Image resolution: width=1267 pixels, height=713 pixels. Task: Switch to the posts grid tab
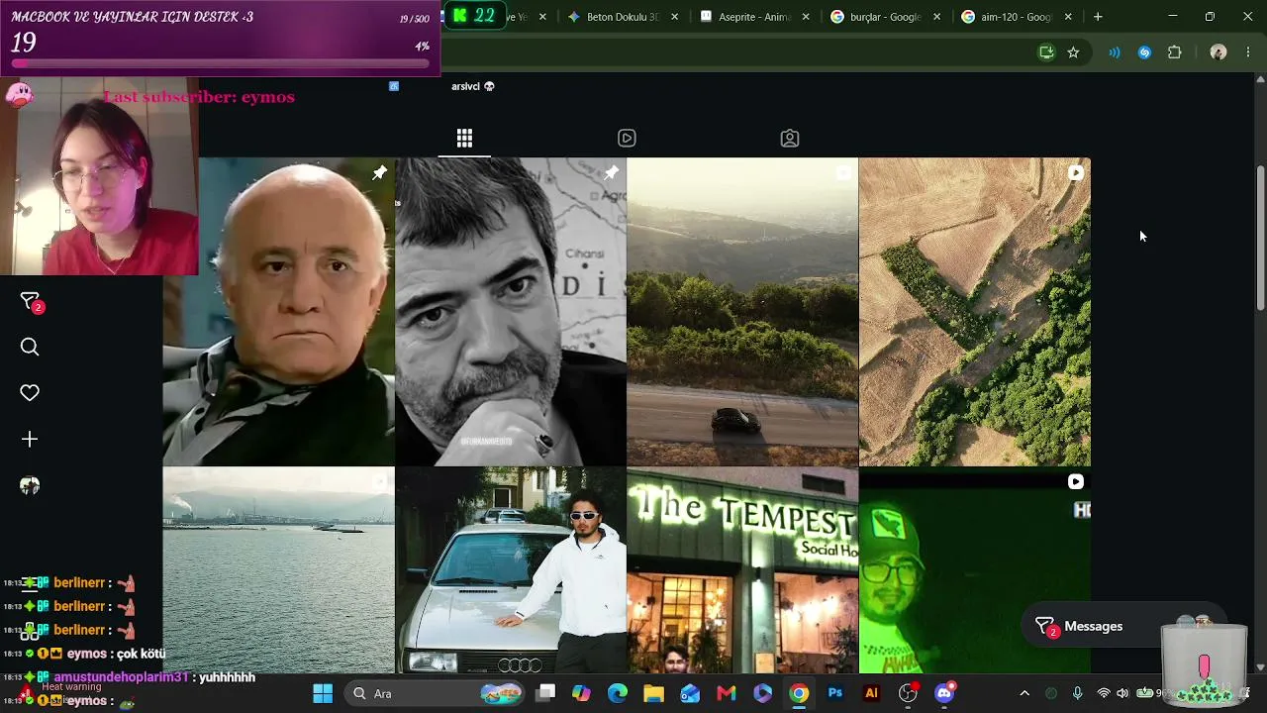[464, 139]
